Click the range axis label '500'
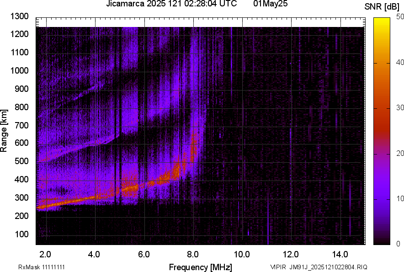The image size is (404, 272). [21, 161]
